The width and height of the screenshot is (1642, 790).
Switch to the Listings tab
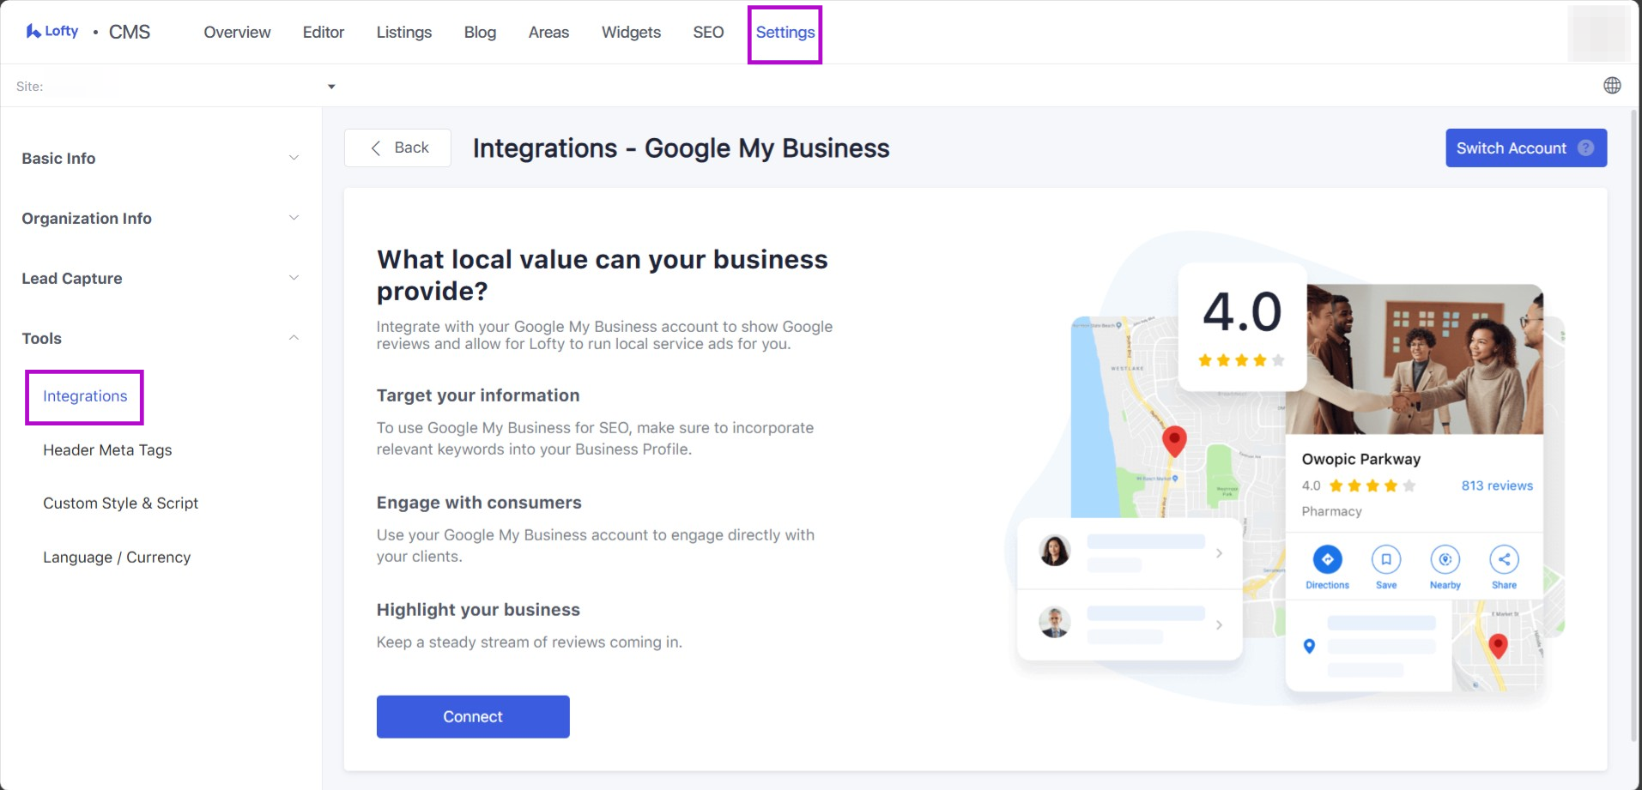[403, 33]
